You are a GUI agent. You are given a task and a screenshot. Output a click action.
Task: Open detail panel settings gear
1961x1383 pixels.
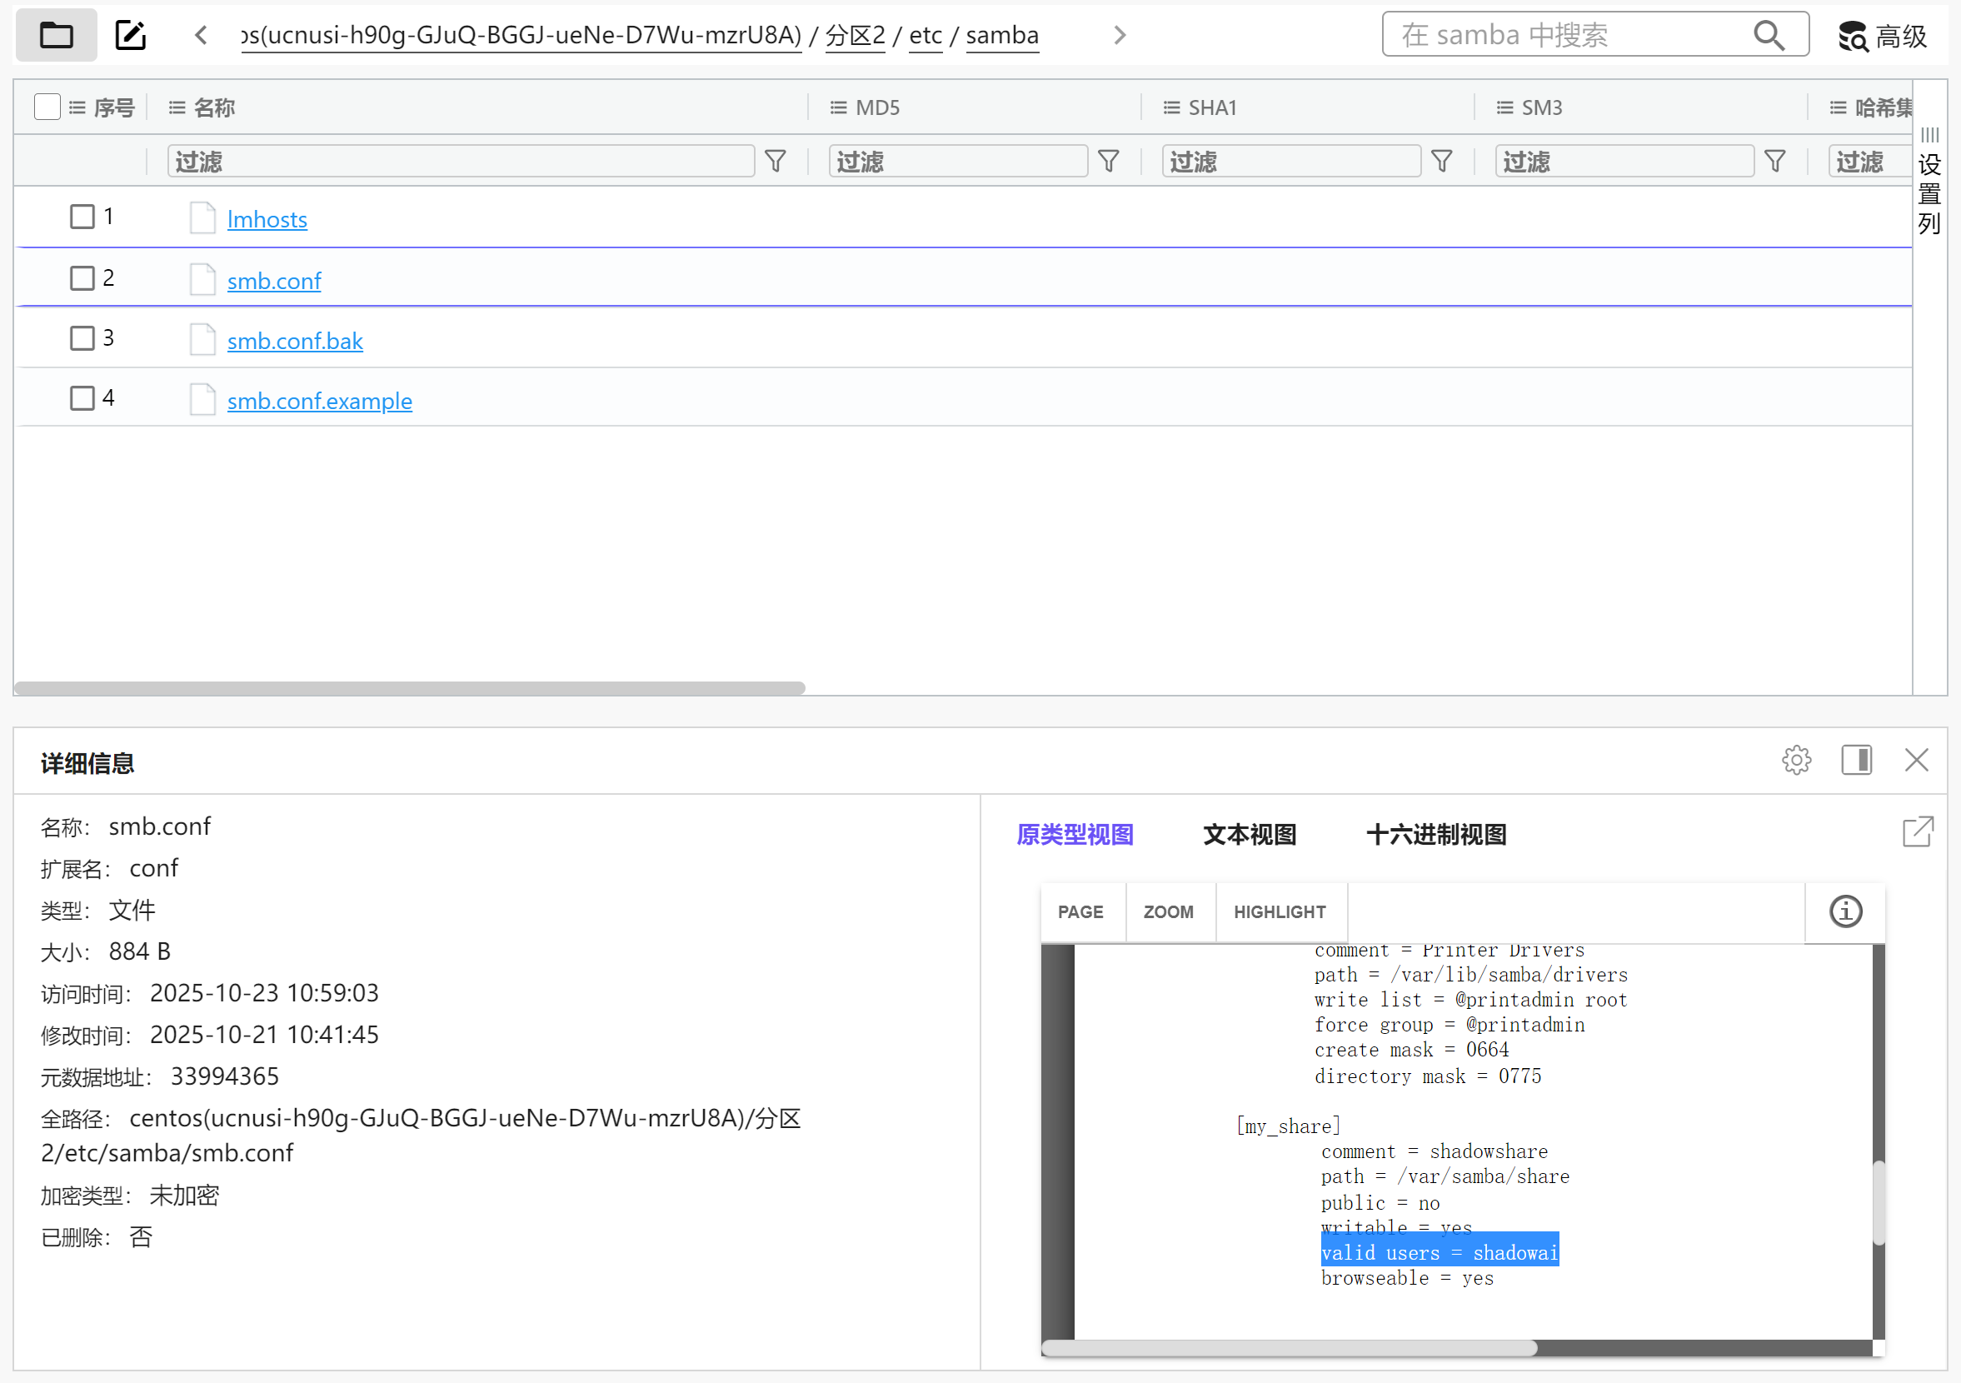pos(1796,760)
